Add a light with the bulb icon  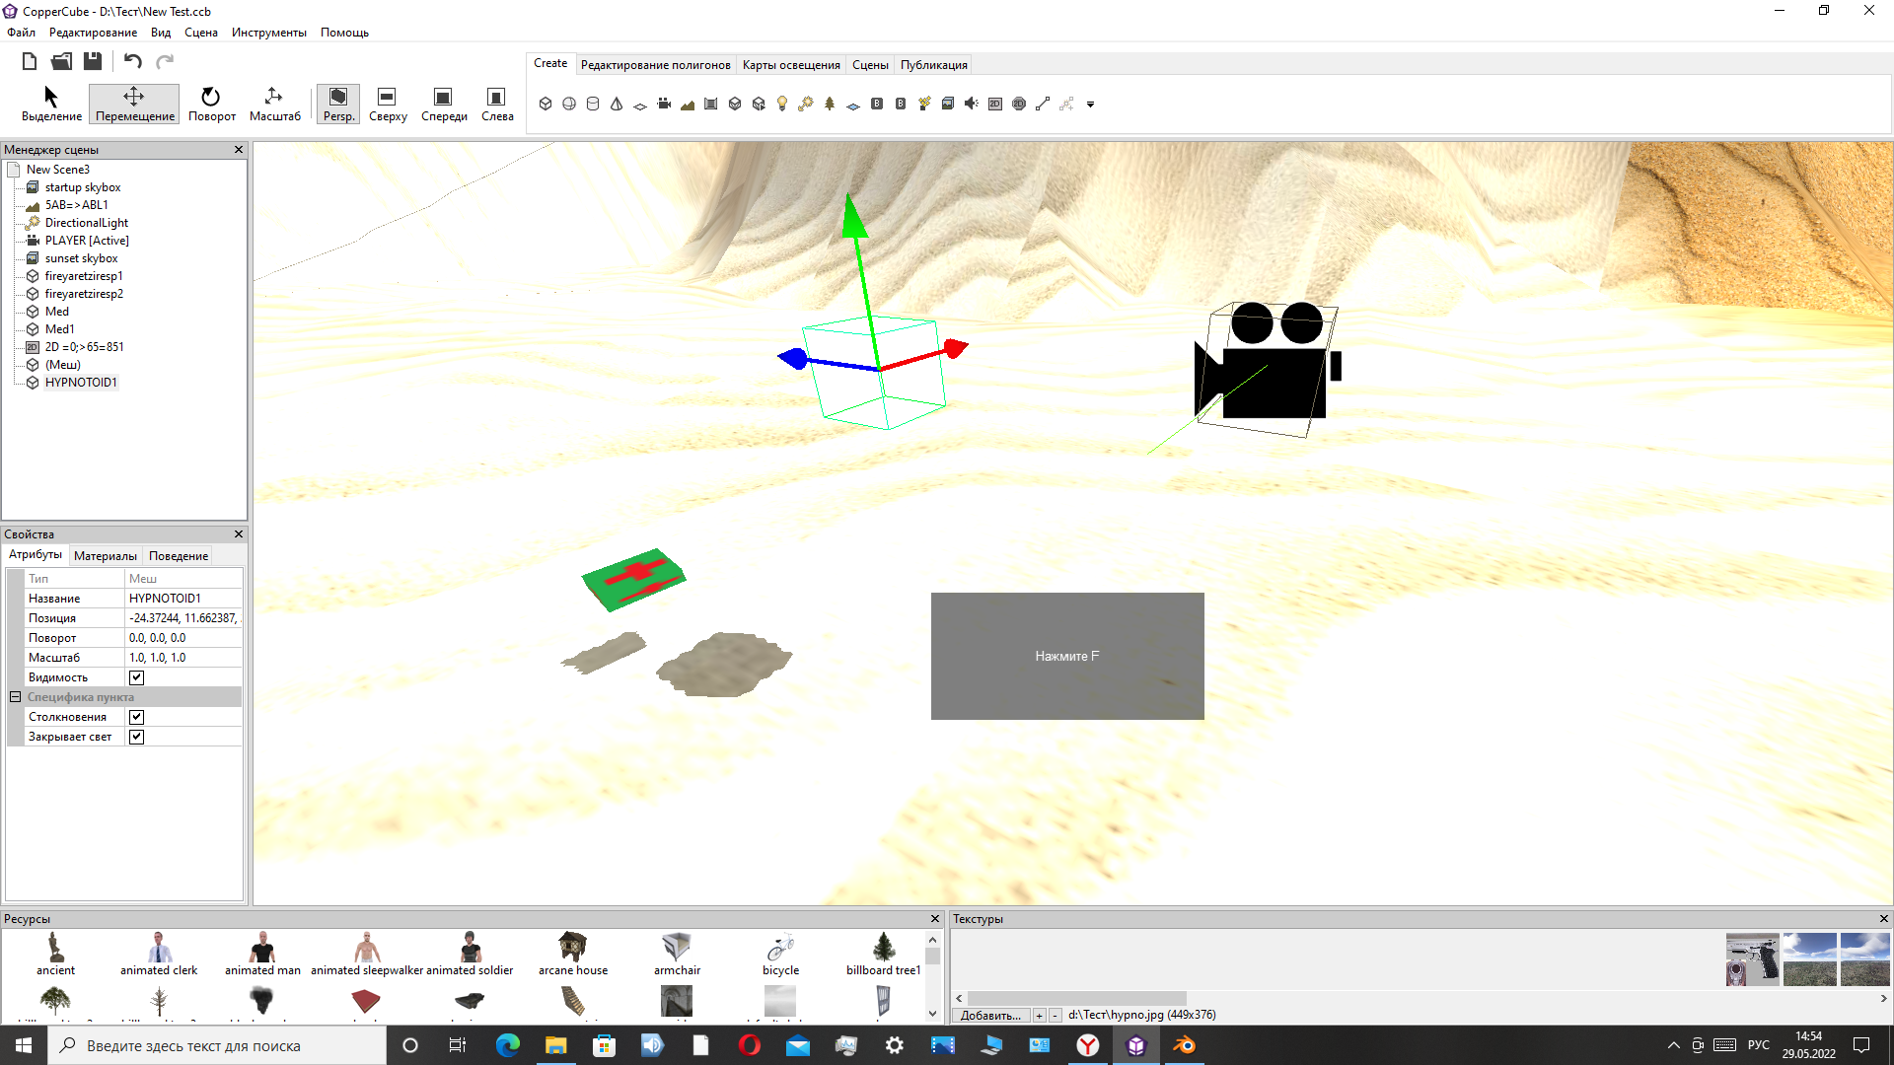(x=782, y=104)
